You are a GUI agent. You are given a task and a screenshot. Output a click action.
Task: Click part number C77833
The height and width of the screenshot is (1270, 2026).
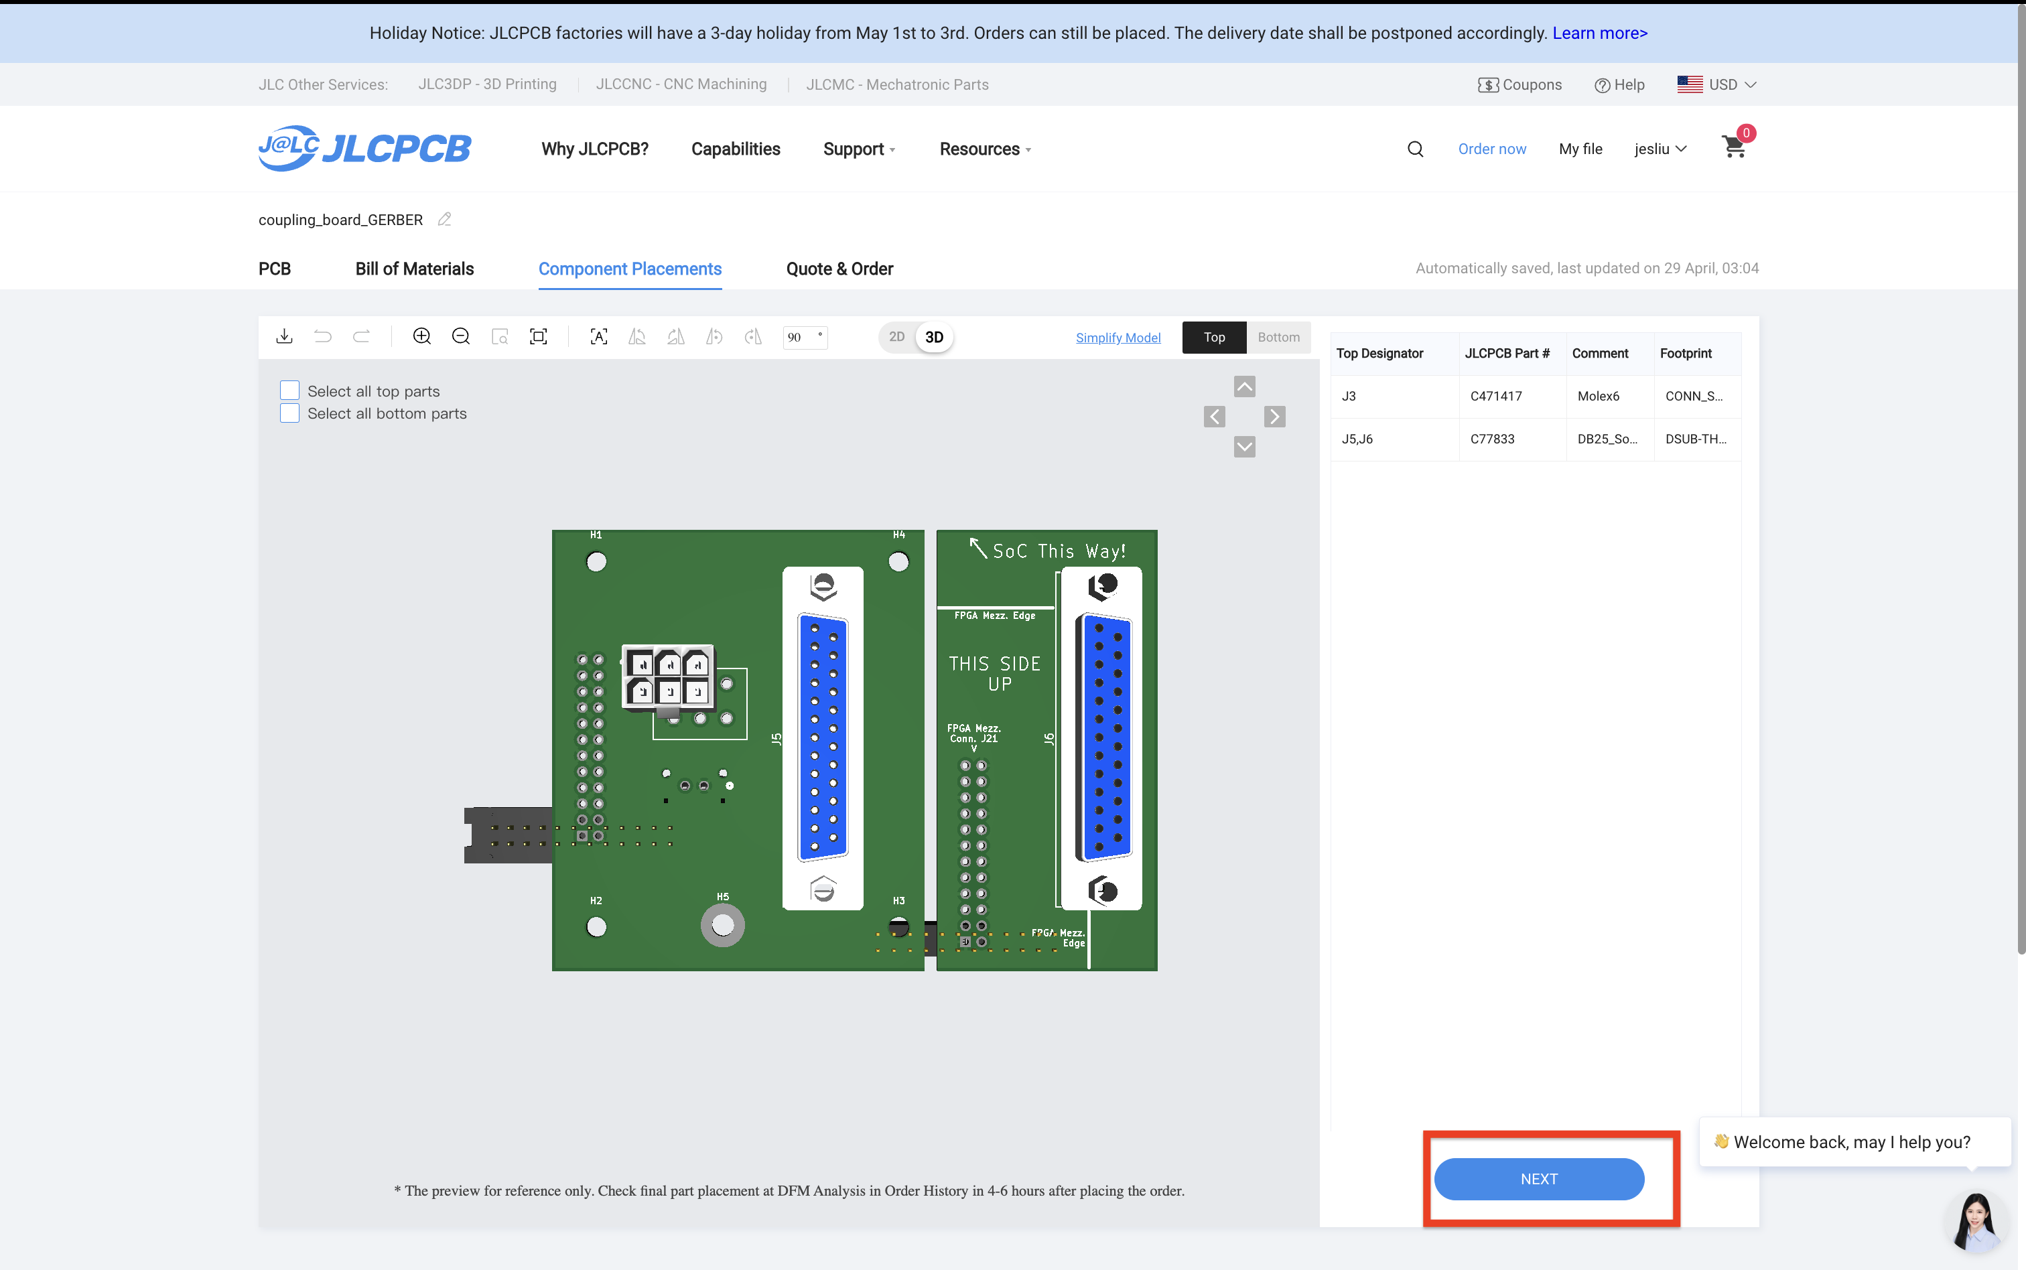pos(1492,439)
